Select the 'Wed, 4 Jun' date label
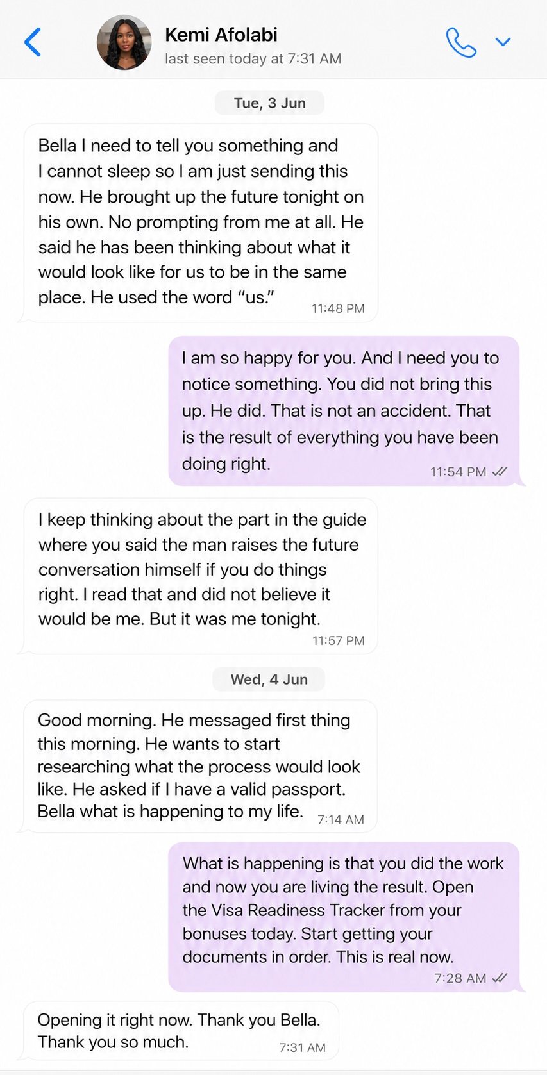 [x=269, y=679]
